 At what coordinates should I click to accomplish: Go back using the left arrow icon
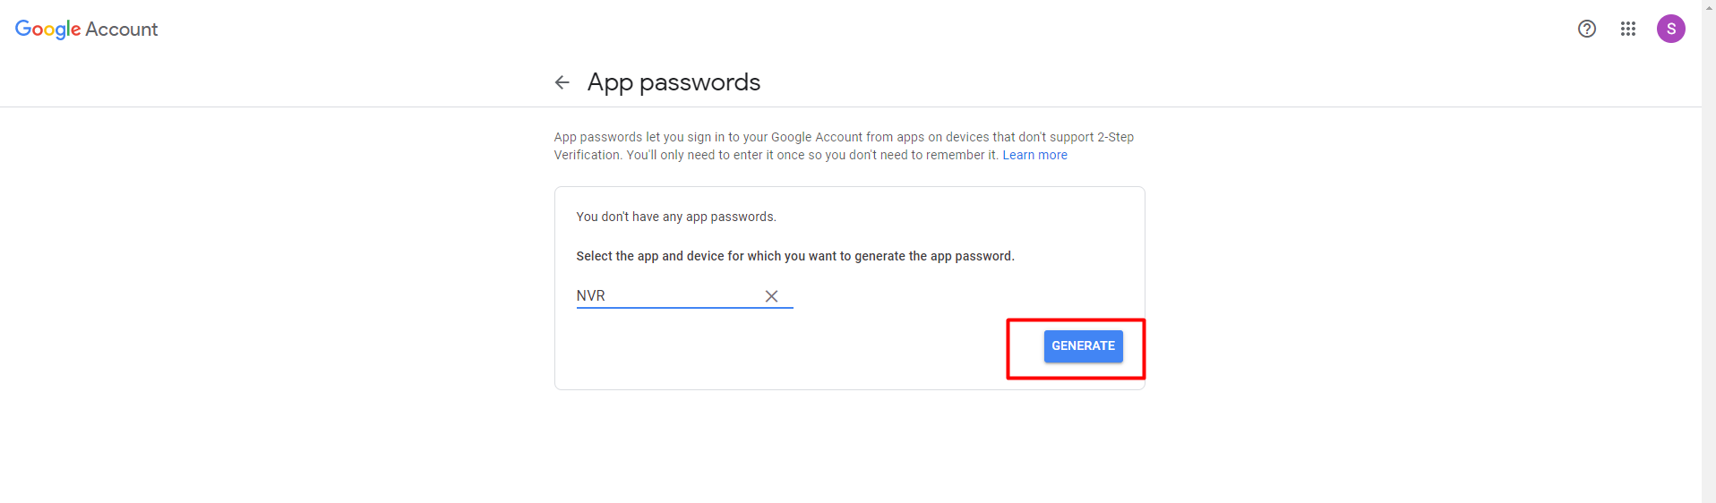562,82
